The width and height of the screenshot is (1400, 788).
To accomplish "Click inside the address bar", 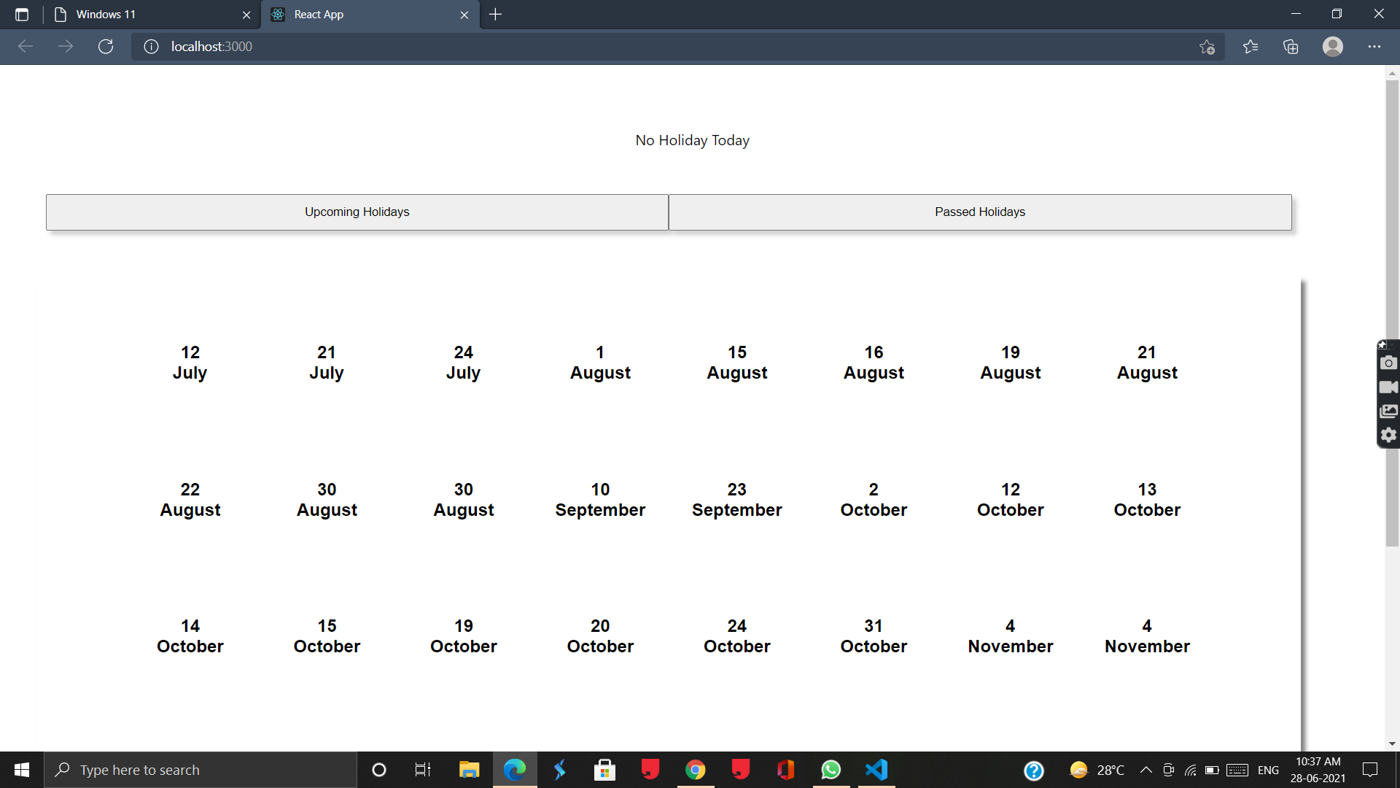I will [510, 46].
